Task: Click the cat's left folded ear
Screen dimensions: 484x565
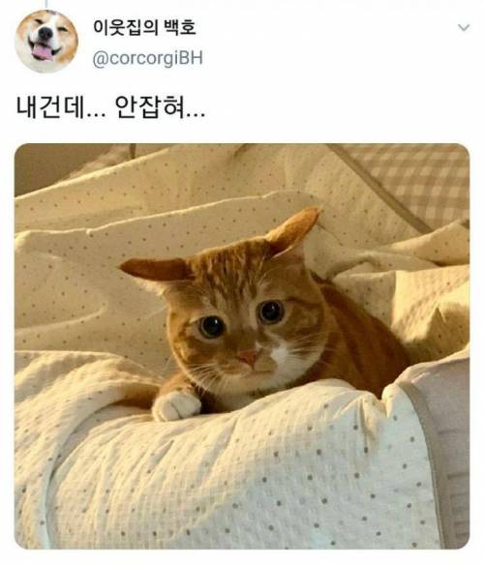Action: tap(155, 270)
